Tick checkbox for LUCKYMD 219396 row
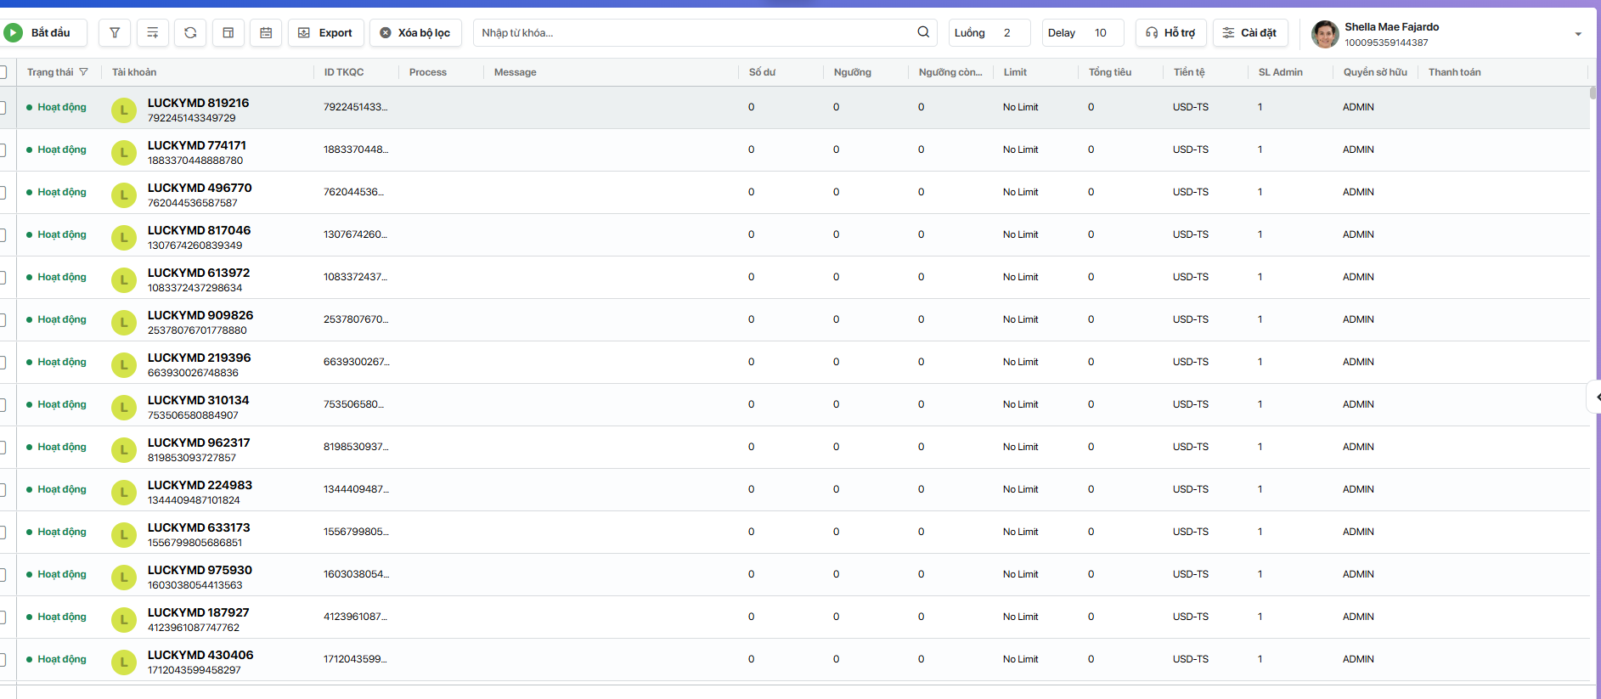Viewport: 1601px width, 699px height. pyautogui.click(x=3, y=363)
